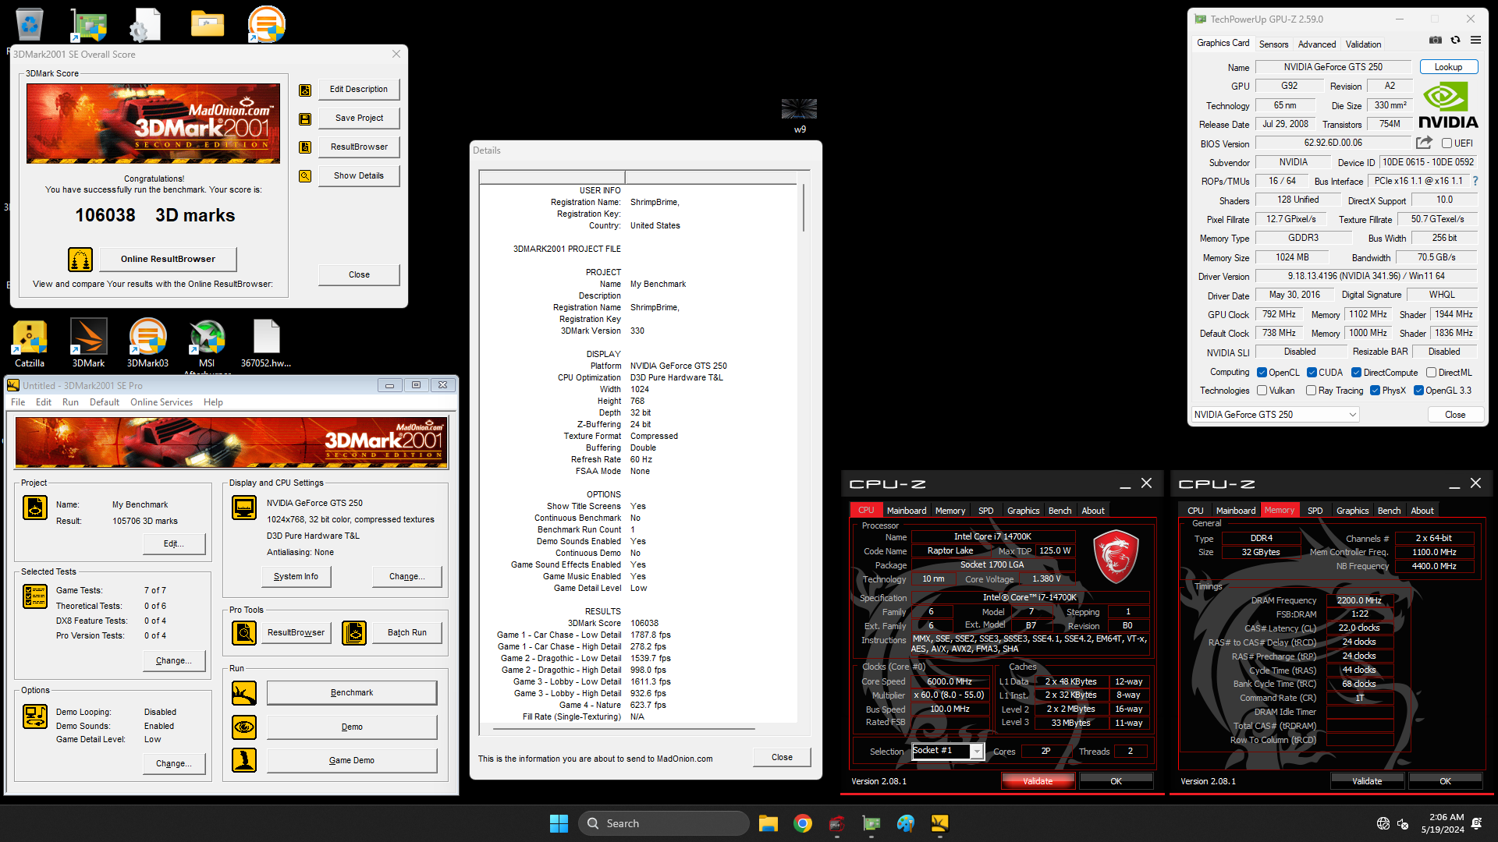
Task: Click the BIOS export share icon in GPU-Z
Action: [1424, 143]
